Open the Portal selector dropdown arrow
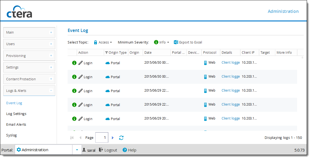The image size is (311, 159). (x=77, y=150)
